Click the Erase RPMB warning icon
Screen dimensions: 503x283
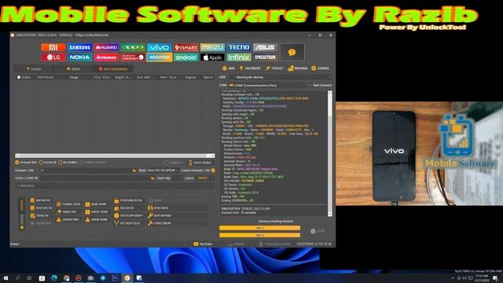click(x=87, y=219)
